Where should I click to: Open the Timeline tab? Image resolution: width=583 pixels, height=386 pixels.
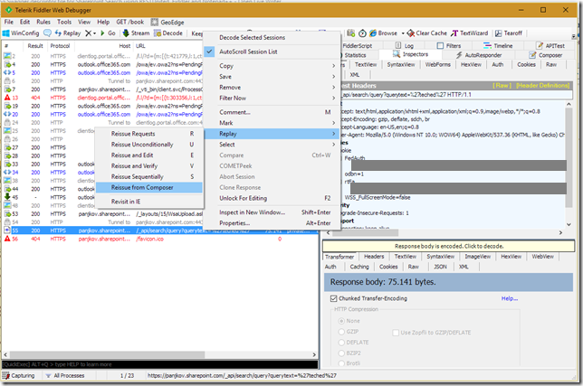pyautogui.click(x=498, y=46)
